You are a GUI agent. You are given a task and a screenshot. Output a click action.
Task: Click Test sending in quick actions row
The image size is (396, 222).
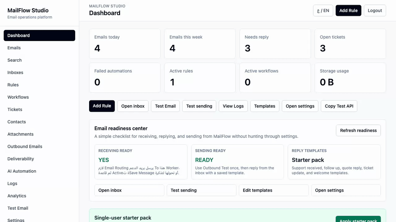199,106
